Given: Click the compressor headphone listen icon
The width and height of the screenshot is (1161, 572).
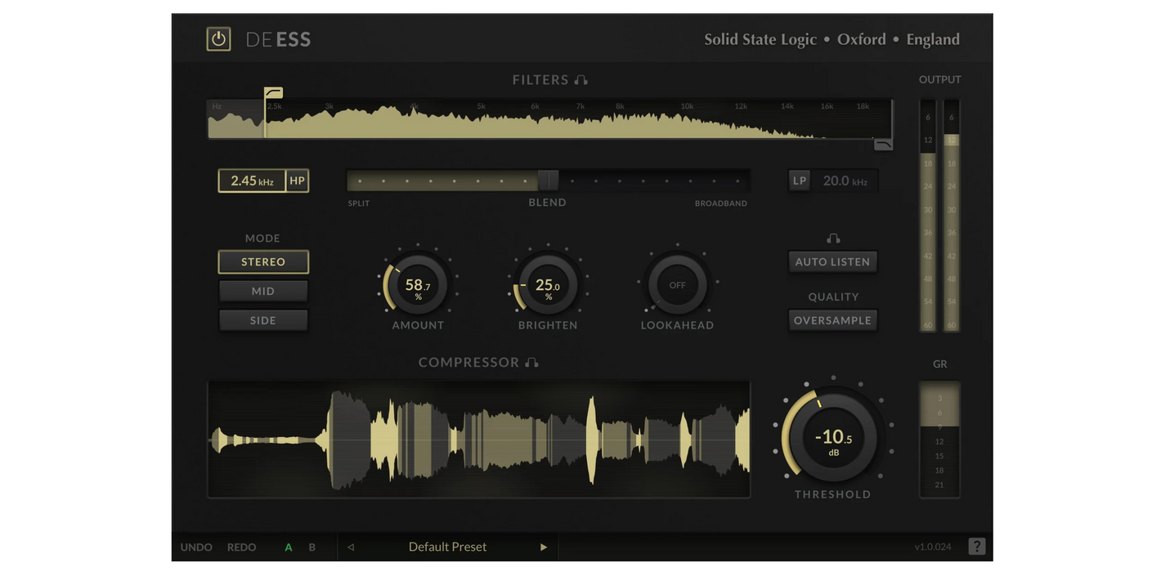Looking at the screenshot, I should click(x=531, y=363).
